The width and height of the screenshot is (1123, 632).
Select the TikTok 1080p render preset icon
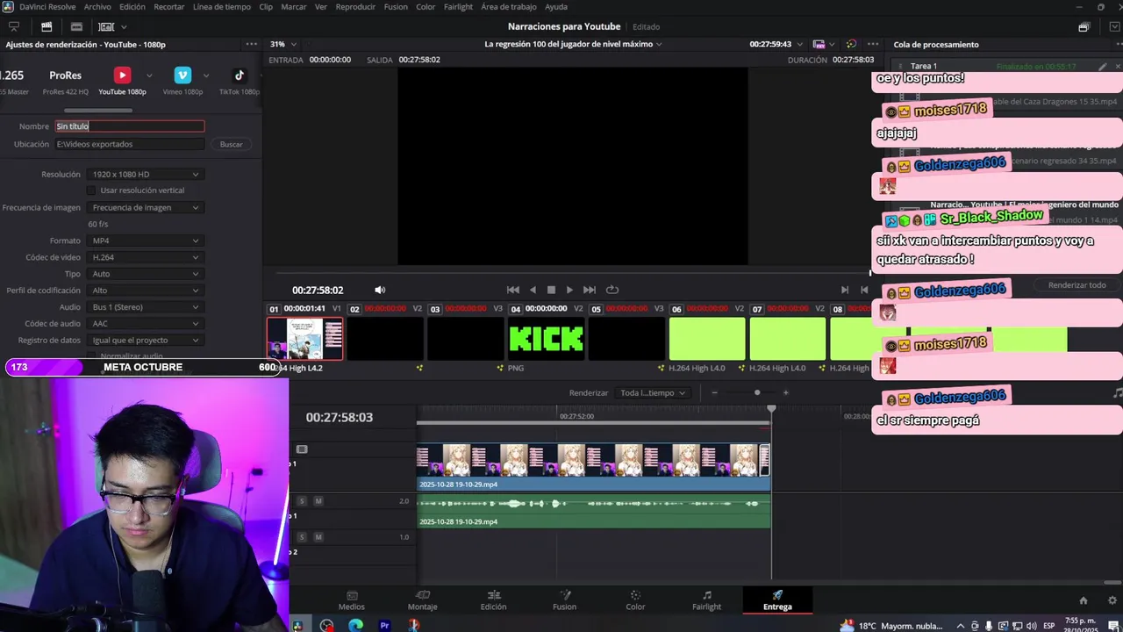click(239, 75)
